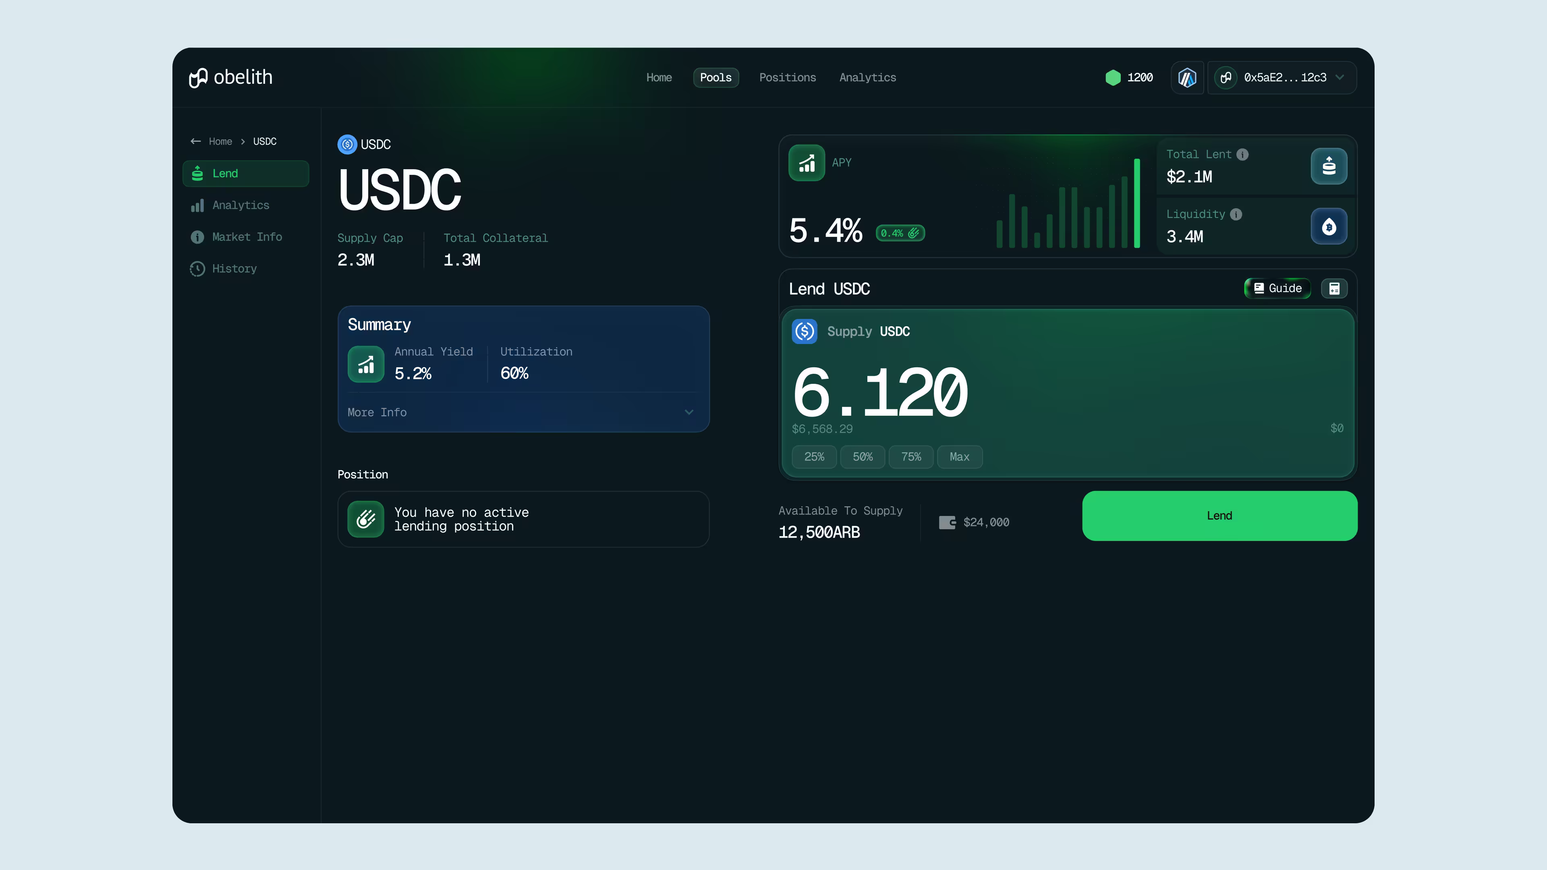Open Market Info in sidebar

point(246,237)
